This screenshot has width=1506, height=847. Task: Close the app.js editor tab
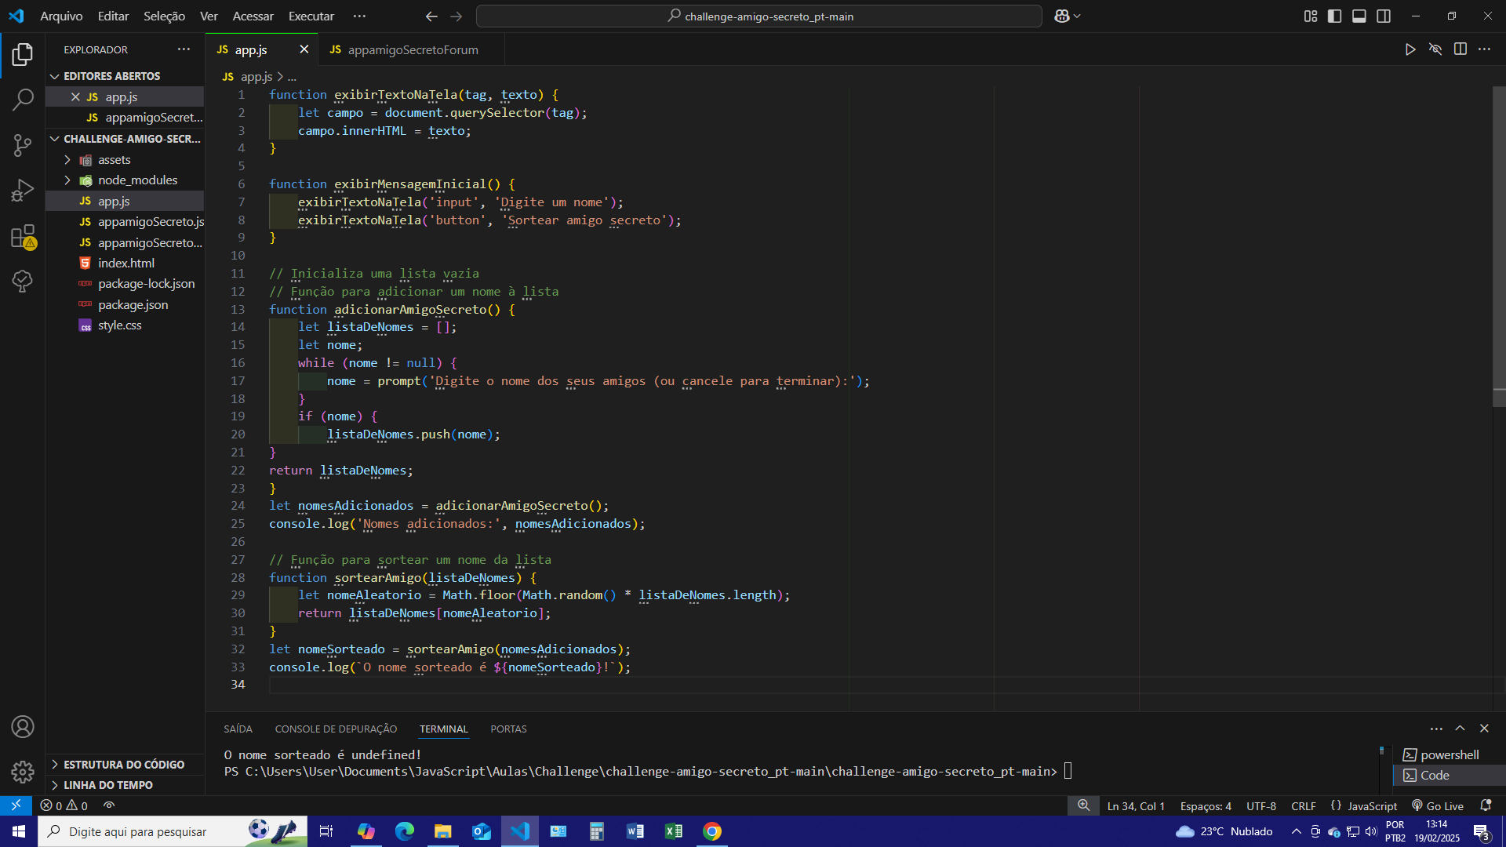(x=304, y=49)
